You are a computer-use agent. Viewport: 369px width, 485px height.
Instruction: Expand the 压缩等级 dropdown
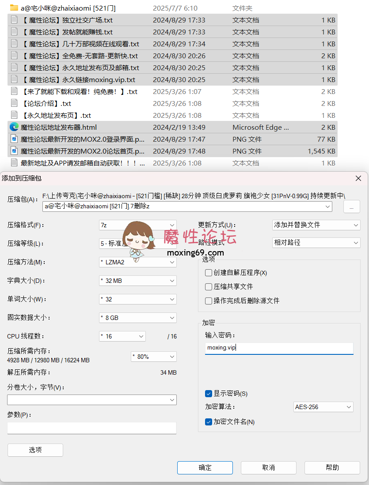(x=138, y=244)
